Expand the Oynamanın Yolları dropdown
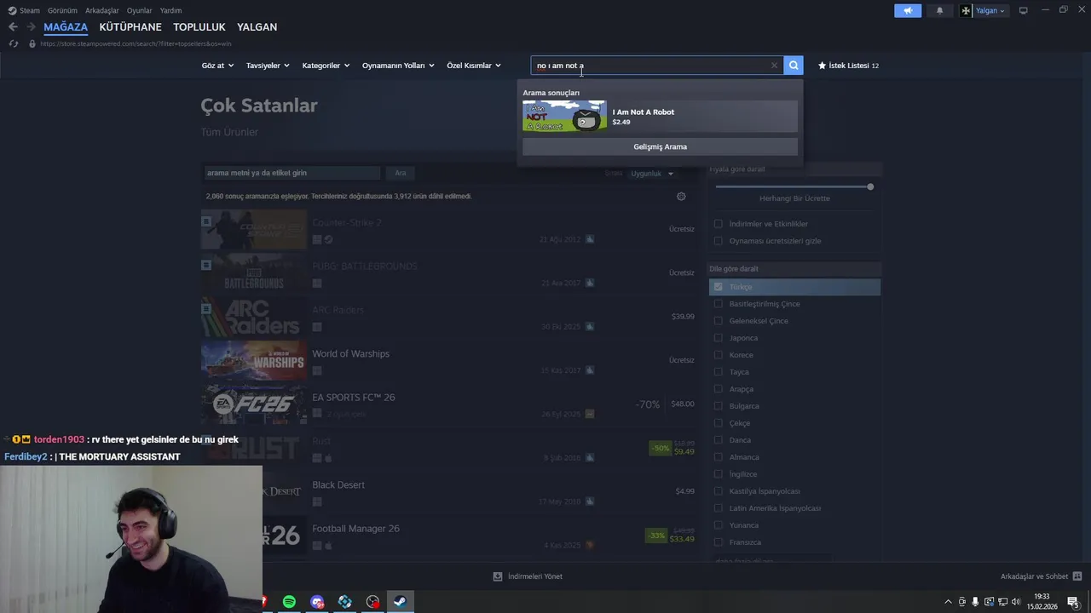Image resolution: width=1091 pixels, height=613 pixels. (398, 66)
